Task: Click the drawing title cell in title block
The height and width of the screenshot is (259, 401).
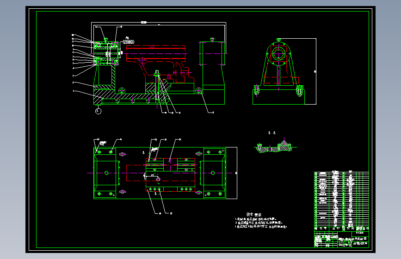Action: (353, 239)
